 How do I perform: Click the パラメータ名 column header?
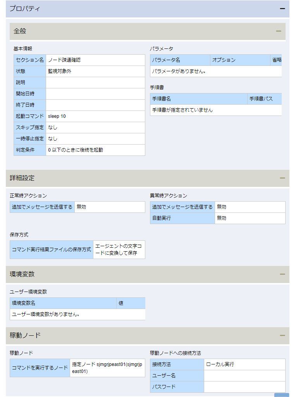point(180,60)
